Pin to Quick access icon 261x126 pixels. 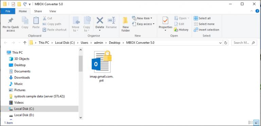(x=11, y=21)
